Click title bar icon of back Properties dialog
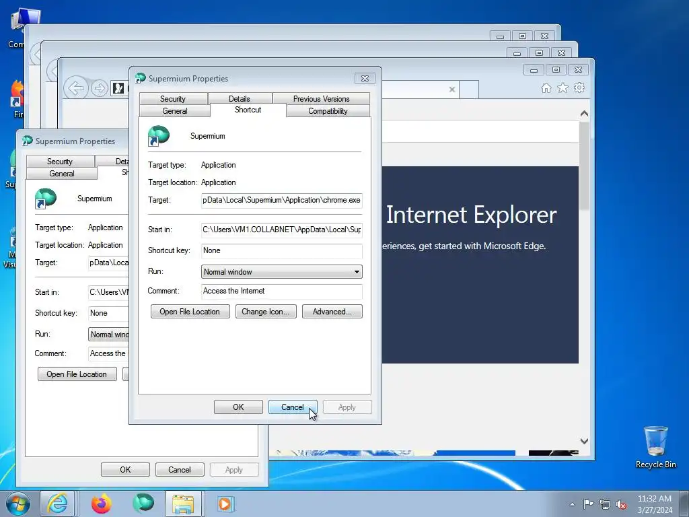Image resolution: width=689 pixels, height=517 pixels. (28, 141)
